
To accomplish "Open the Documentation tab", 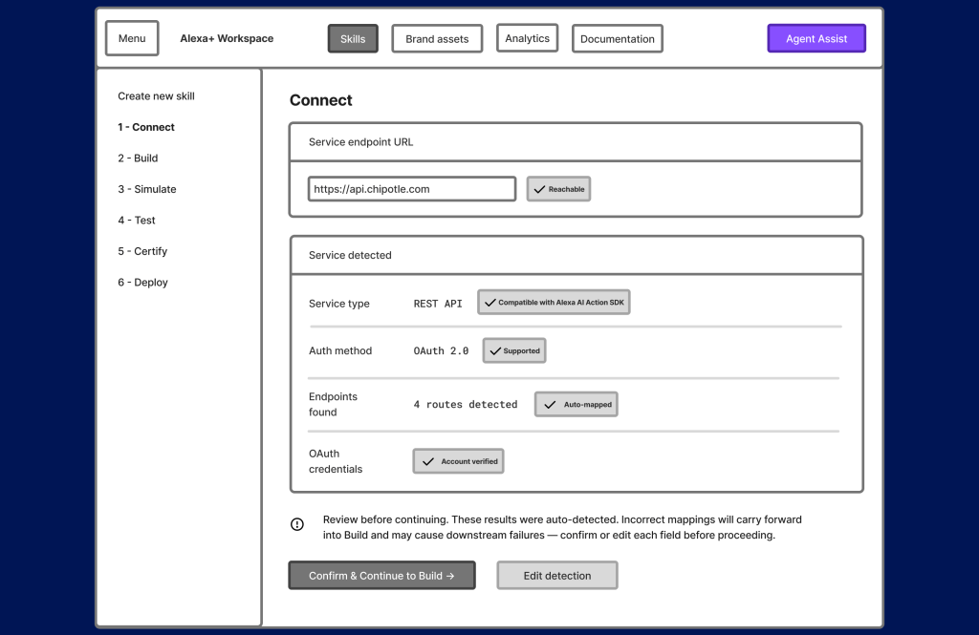I will tap(617, 39).
